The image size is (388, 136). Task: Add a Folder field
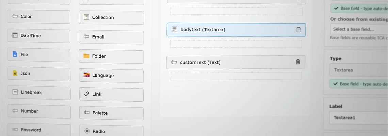pos(111,57)
